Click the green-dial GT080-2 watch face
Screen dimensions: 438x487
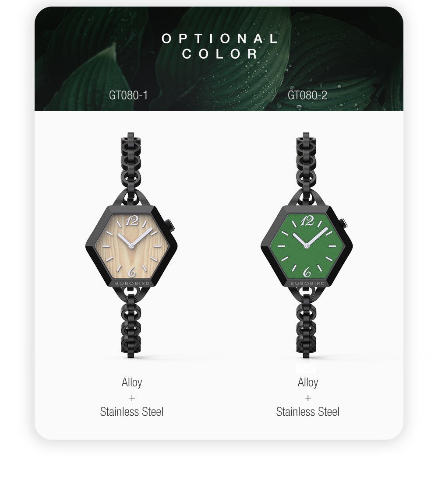pos(307,245)
